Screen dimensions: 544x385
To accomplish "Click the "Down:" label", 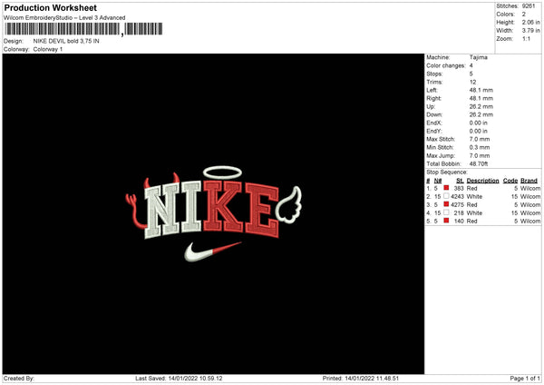I will tap(435, 114).
